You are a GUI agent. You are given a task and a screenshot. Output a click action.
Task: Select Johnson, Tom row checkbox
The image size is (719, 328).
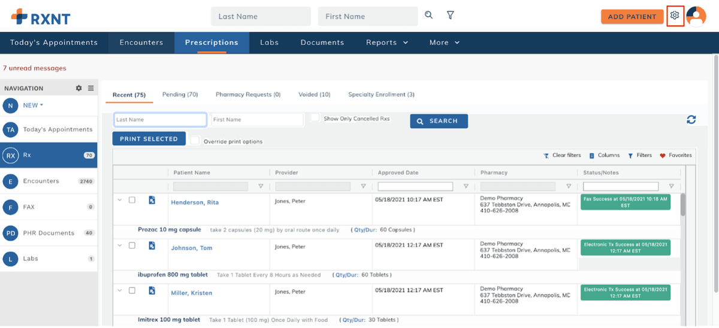click(132, 245)
